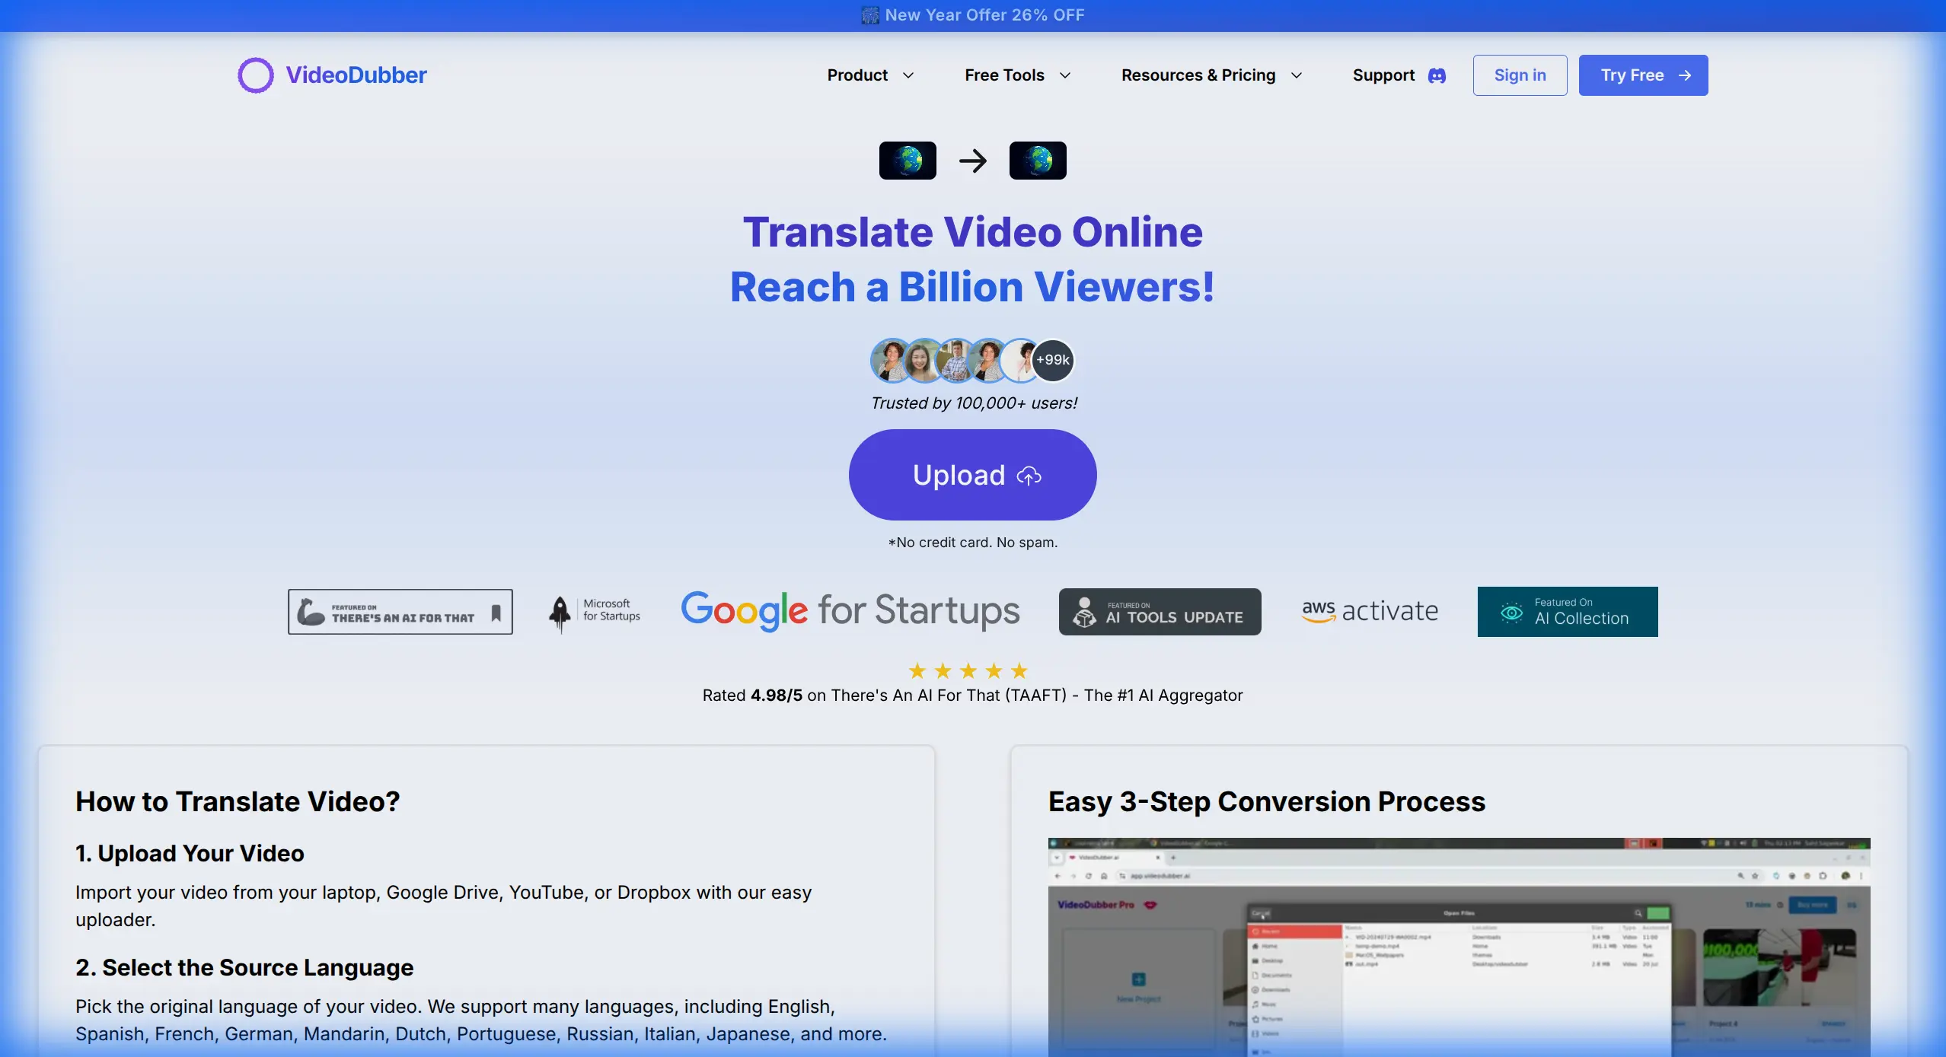Open the New Year Offer 26% OFF banner
The image size is (1946, 1057).
(973, 14)
